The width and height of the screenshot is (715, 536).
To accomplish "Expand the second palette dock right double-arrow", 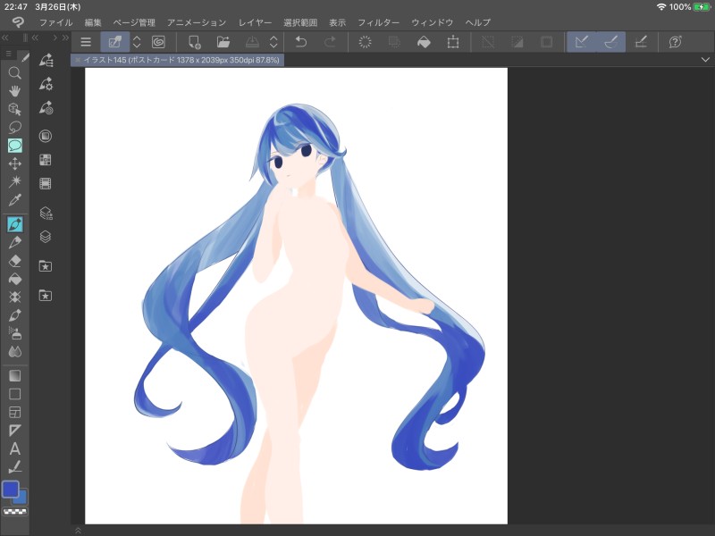I will [65, 38].
